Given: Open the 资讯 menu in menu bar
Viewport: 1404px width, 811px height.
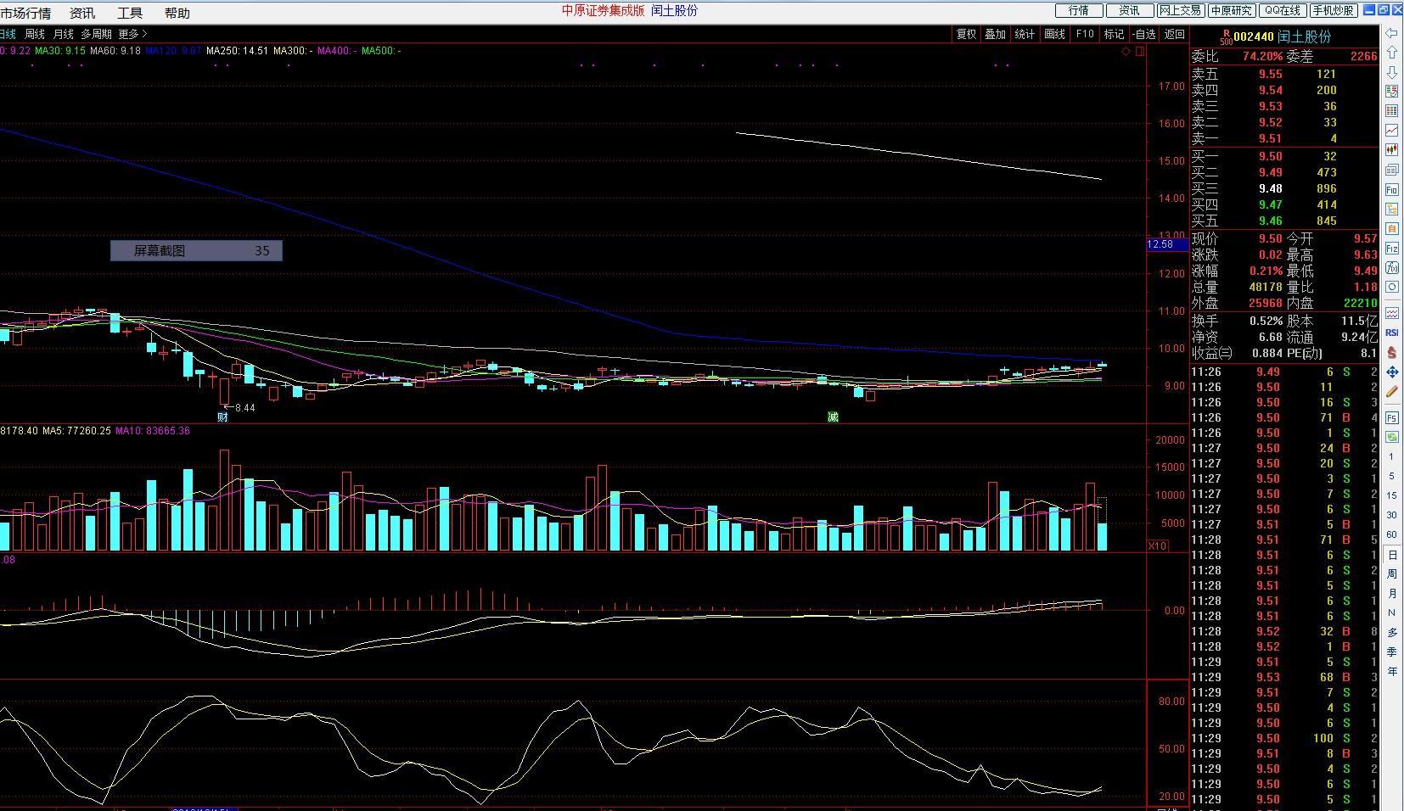Looking at the screenshot, I should point(82,13).
